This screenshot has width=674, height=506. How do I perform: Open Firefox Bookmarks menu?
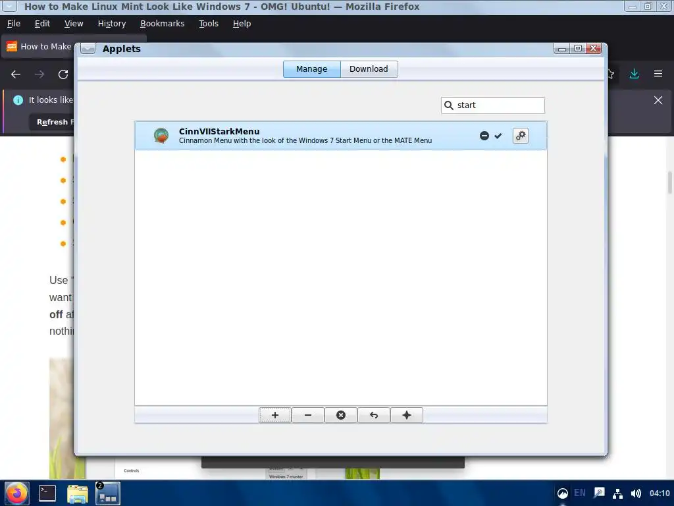162,24
